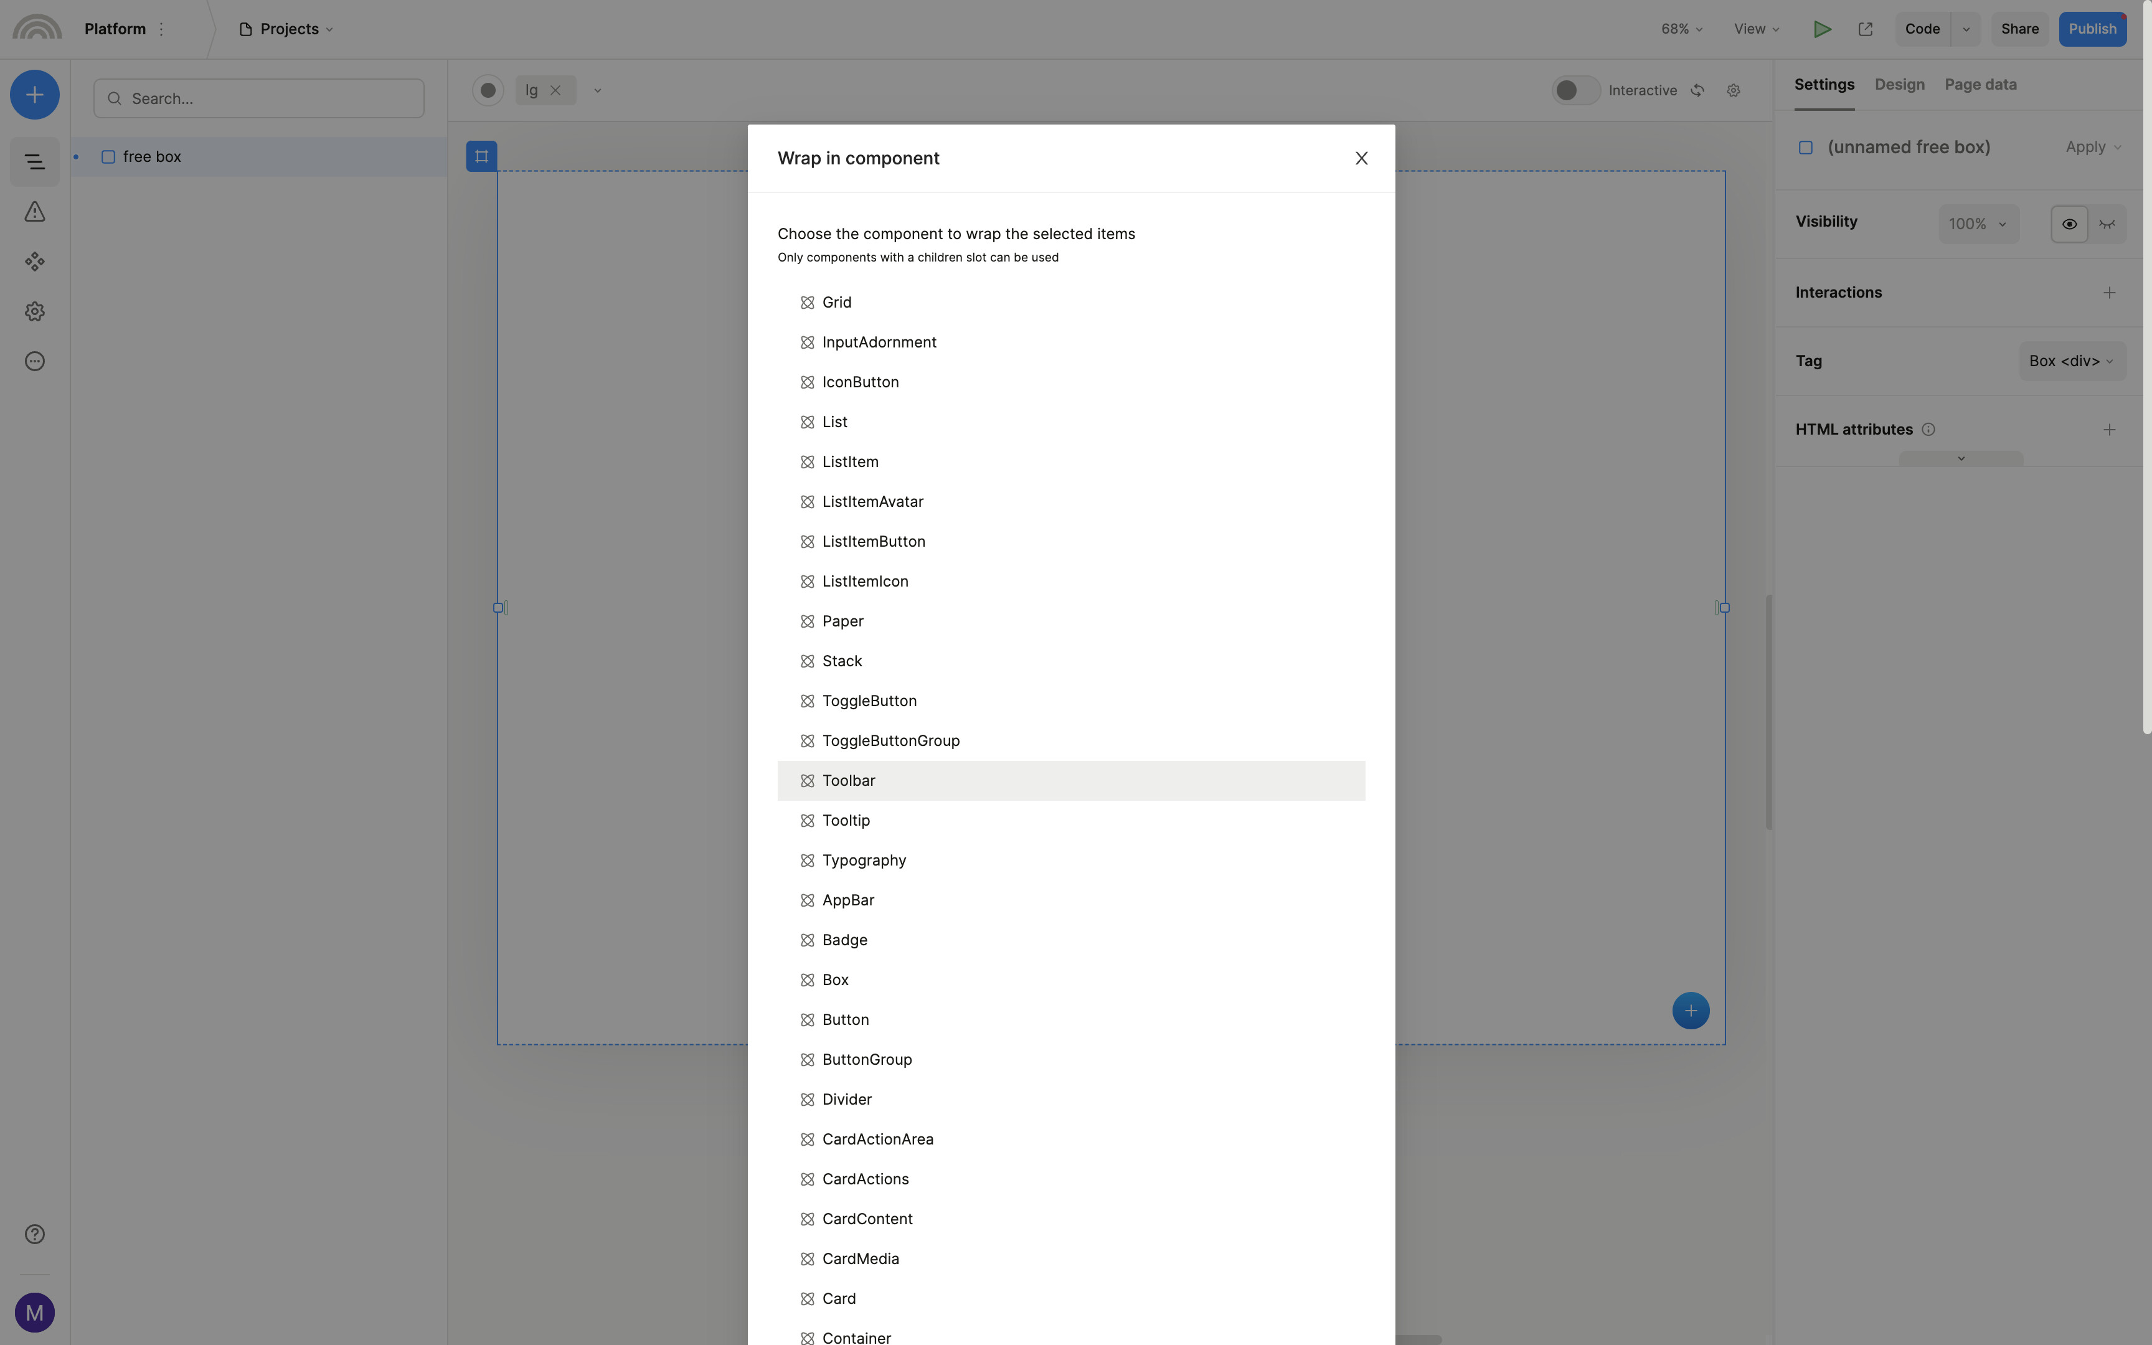Open the outline tree panel icon
The image size is (2152, 1345).
[x=35, y=162]
